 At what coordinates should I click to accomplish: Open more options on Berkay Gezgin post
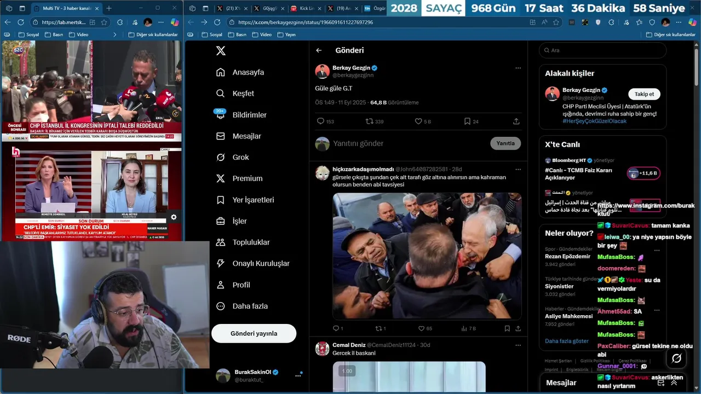[x=518, y=68]
